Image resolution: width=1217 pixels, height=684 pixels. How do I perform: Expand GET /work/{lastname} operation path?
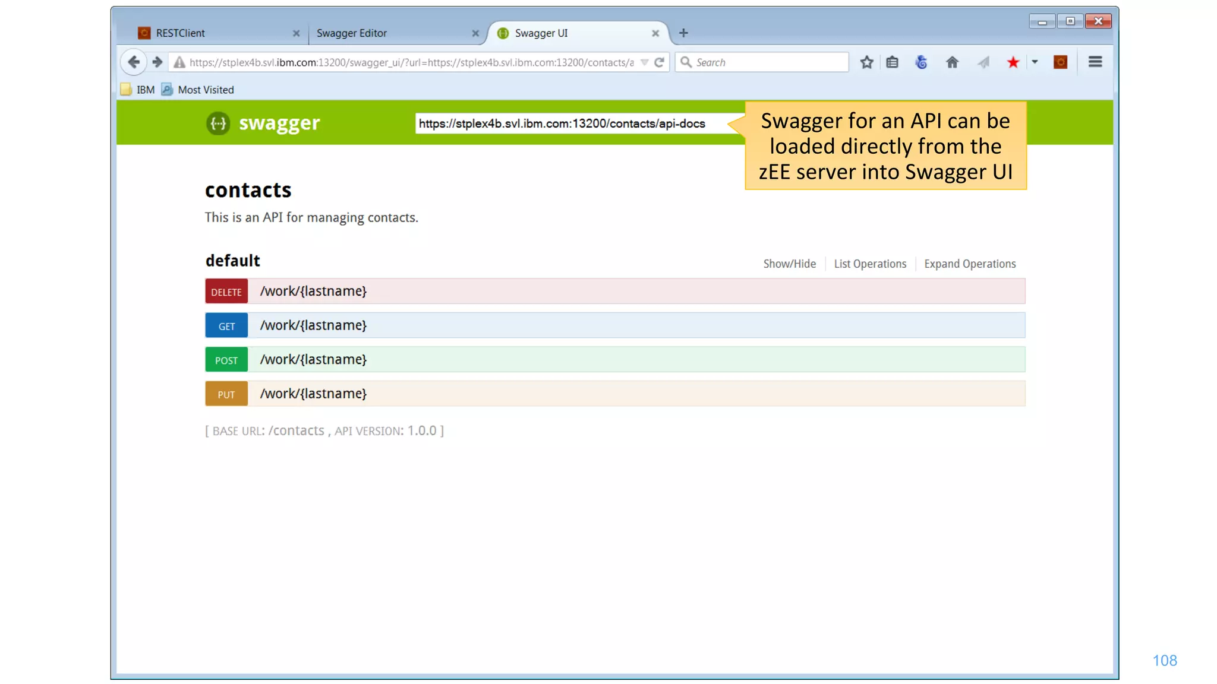(x=313, y=325)
